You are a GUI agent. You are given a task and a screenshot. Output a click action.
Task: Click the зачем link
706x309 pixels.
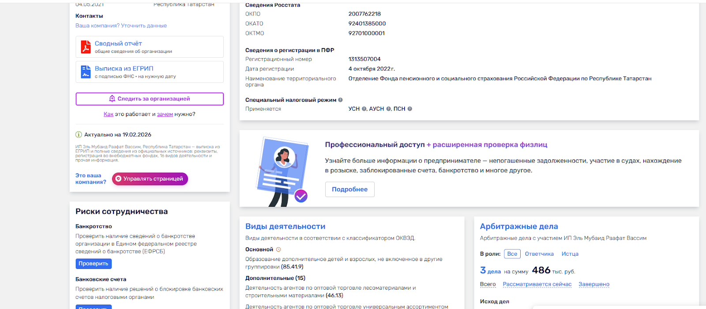tap(165, 114)
